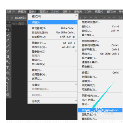Toggle the 自动选择 checkbox
123x123 pixels.
coord(12,18)
